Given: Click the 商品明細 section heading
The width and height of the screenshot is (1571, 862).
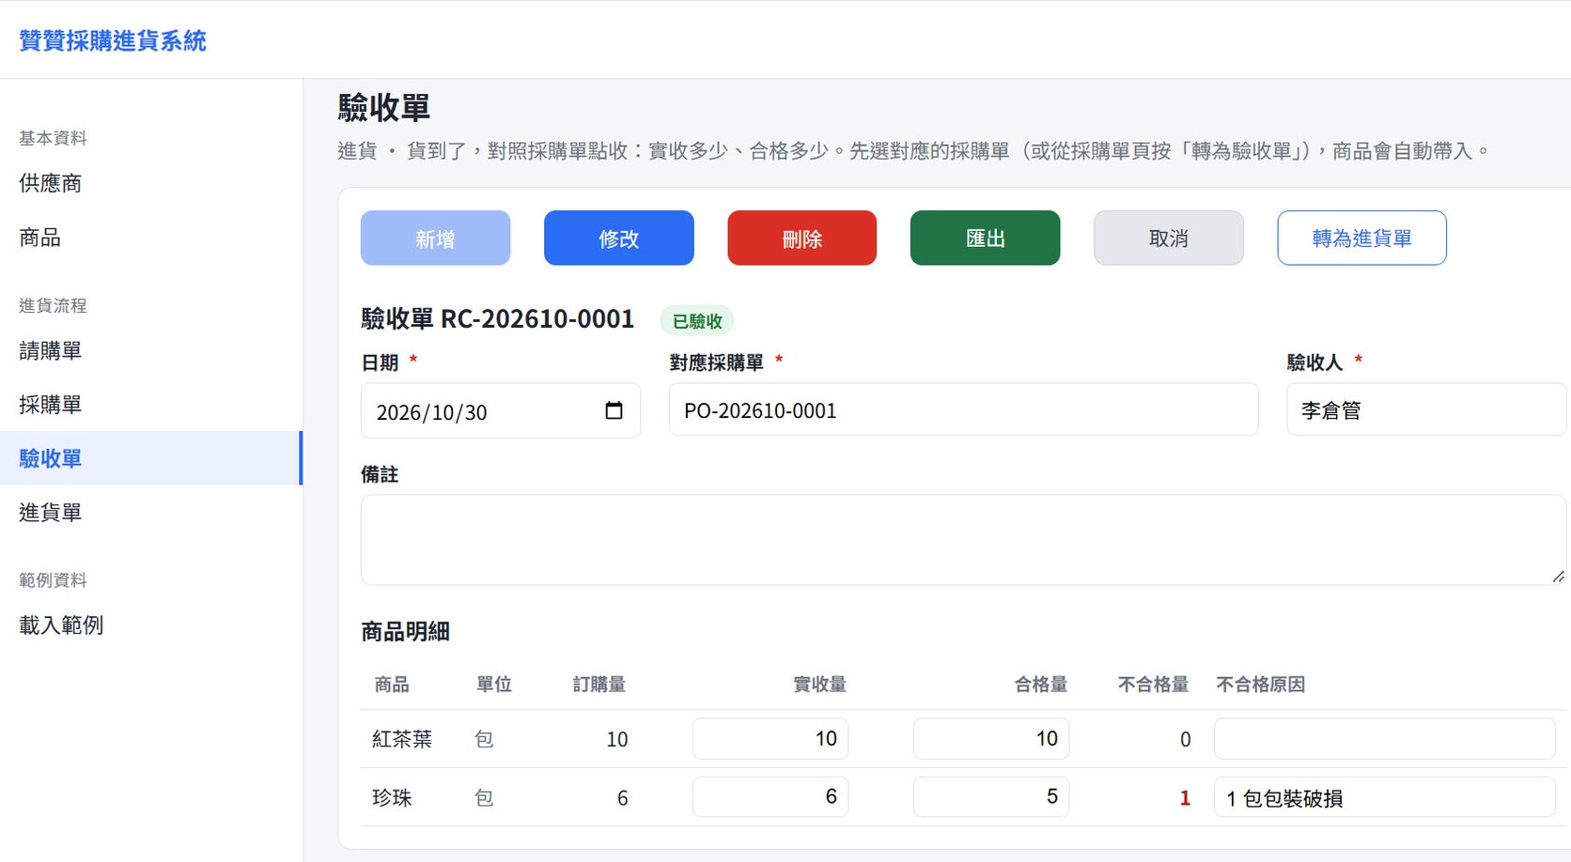Looking at the screenshot, I should pyautogui.click(x=405, y=631).
